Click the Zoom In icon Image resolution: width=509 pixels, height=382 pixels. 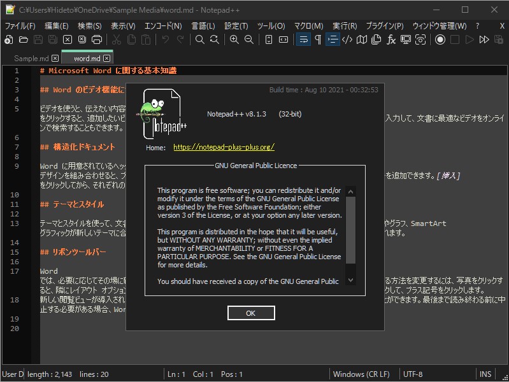coord(234,39)
